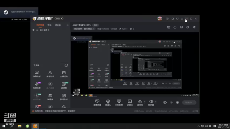This screenshot has width=230, height=129.
Task: Select the 全屏 1 source row
Action: tap(50, 30)
